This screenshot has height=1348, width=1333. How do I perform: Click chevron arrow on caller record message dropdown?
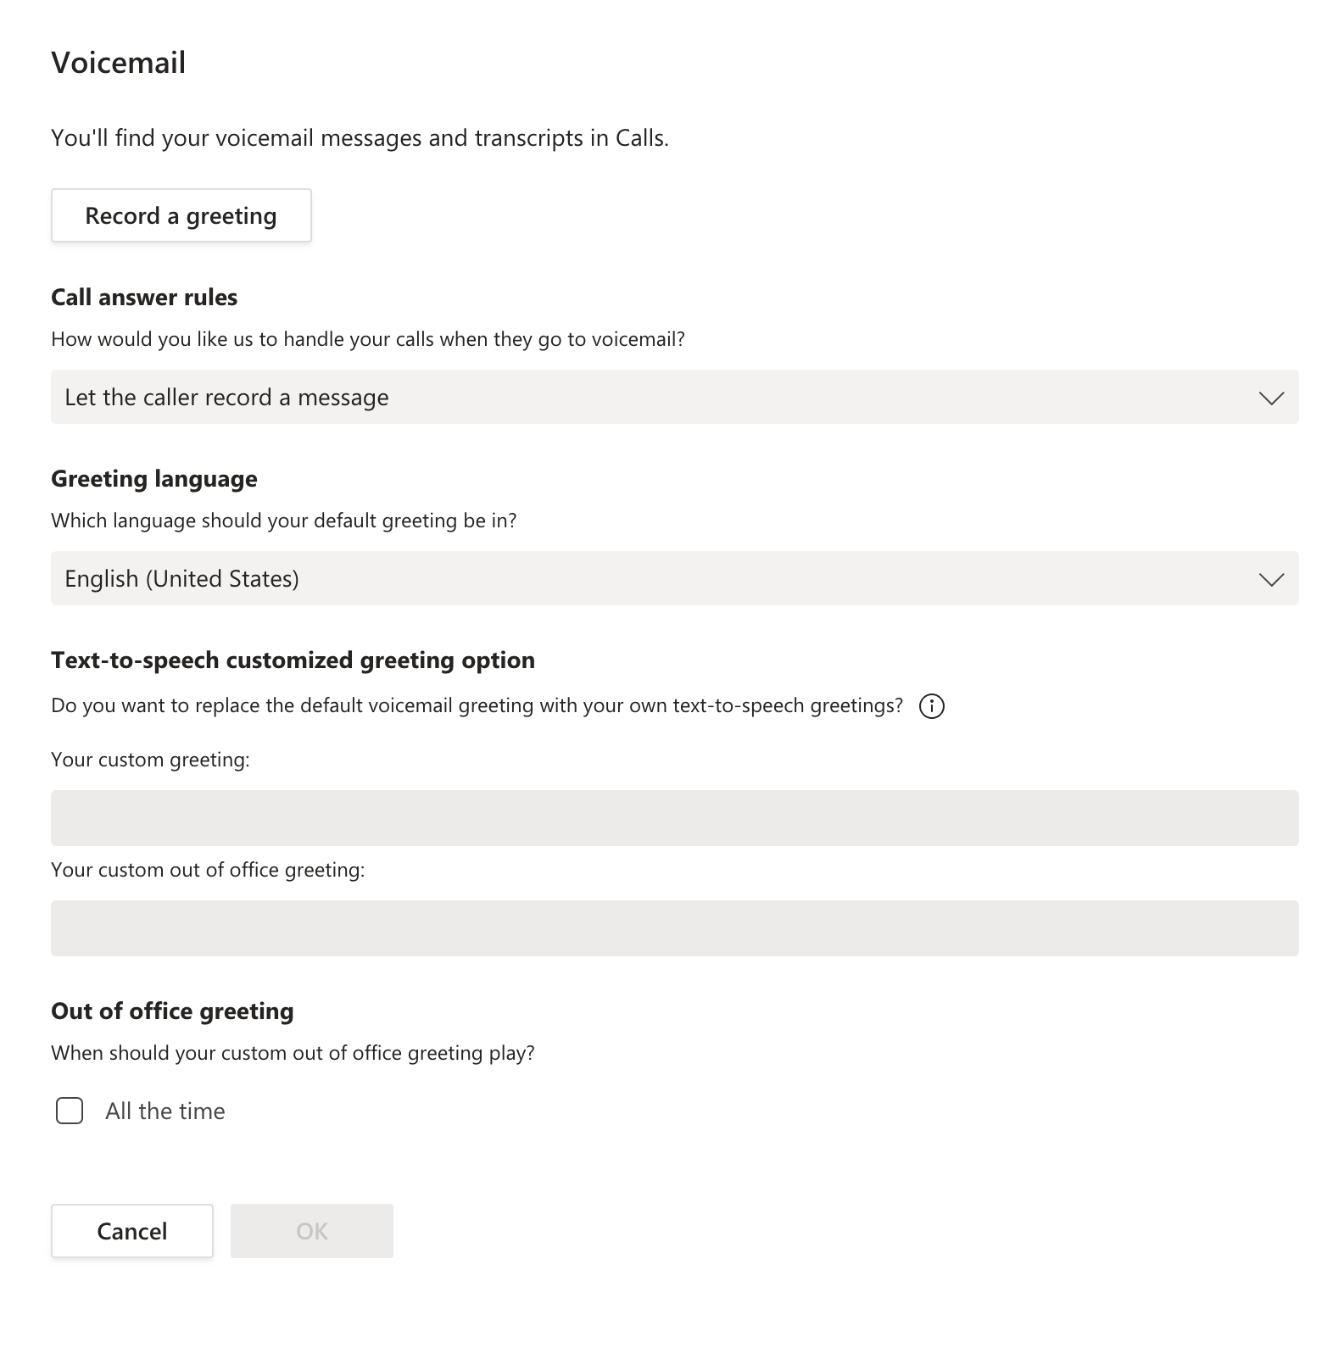pos(1271,398)
